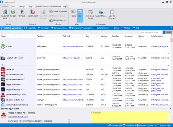Open the Tools menu tab

click(13, 6)
